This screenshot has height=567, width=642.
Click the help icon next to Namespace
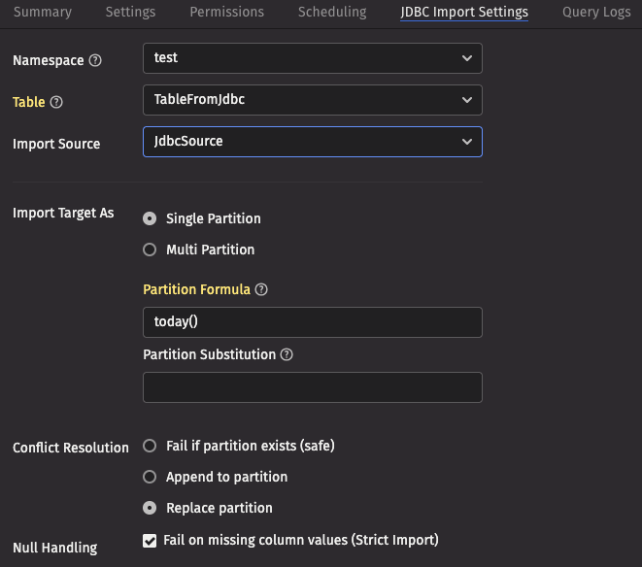point(95,60)
